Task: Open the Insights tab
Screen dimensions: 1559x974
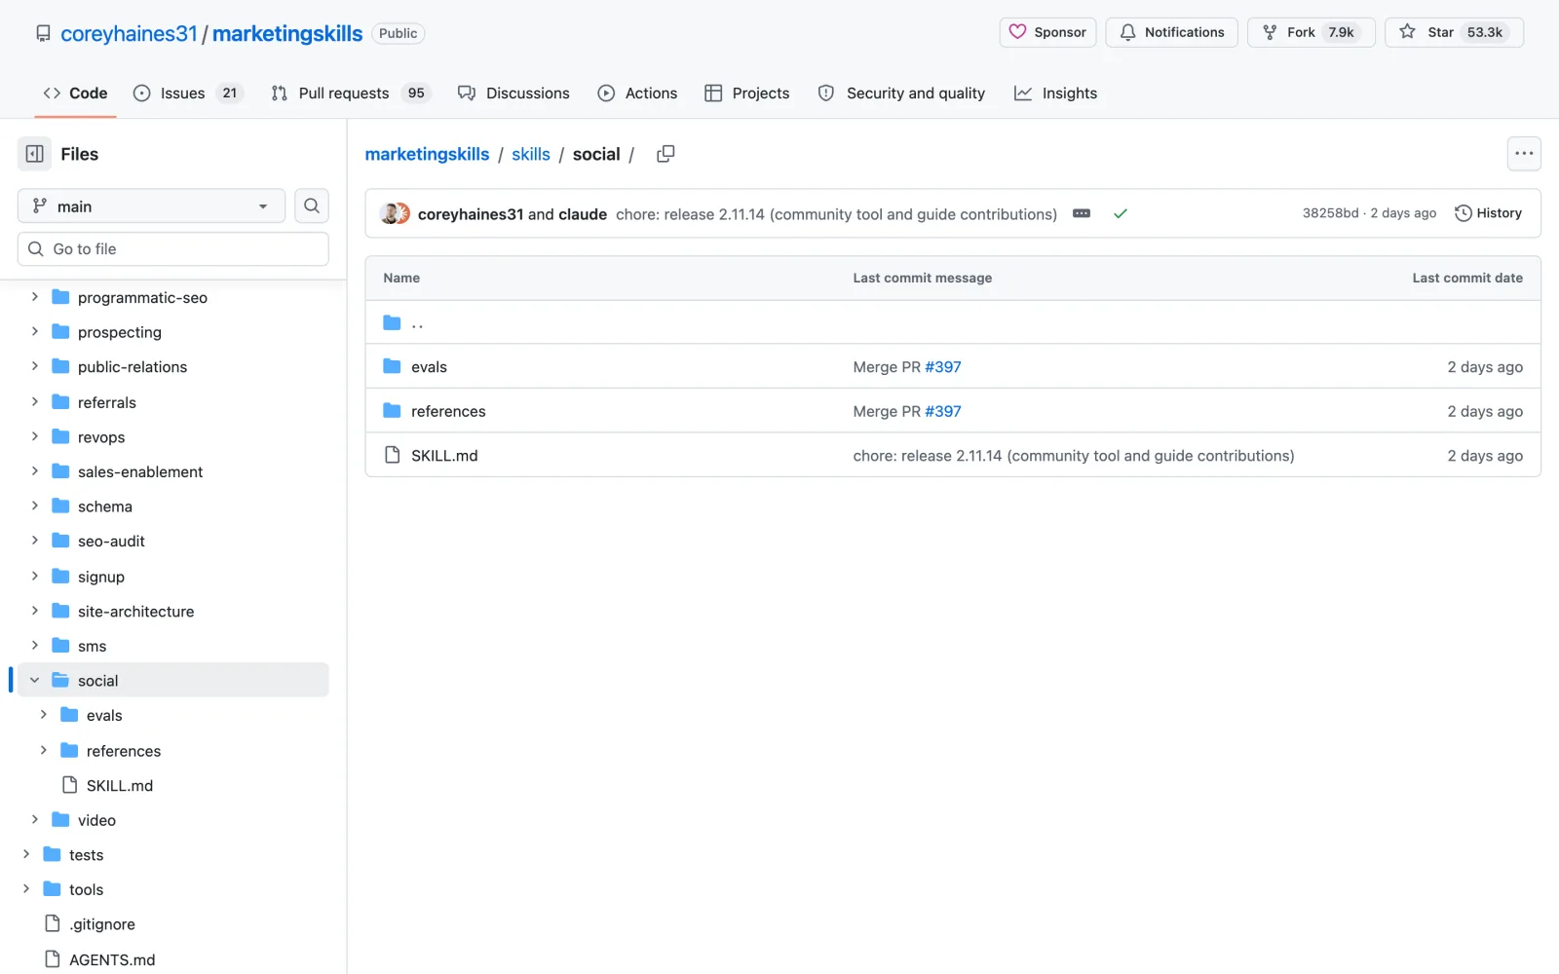Action: point(1055,93)
